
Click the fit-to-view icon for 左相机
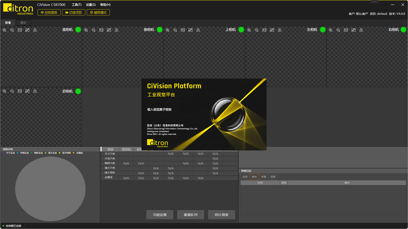click(272, 30)
